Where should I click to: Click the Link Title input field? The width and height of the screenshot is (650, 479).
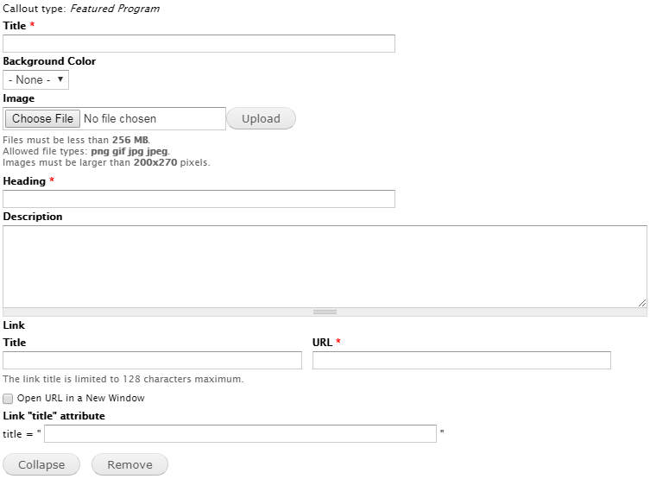click(152, 360)
